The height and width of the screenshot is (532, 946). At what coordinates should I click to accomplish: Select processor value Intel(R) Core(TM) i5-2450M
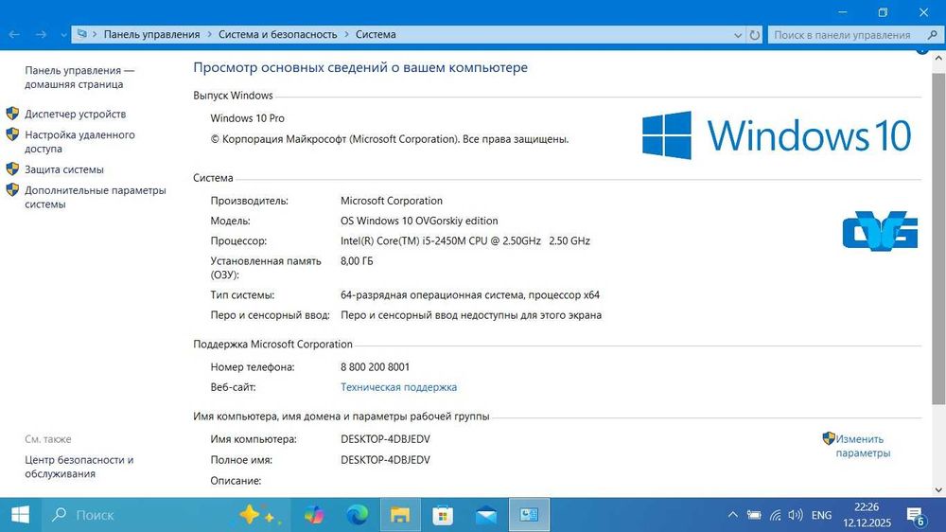click(465, 241)
